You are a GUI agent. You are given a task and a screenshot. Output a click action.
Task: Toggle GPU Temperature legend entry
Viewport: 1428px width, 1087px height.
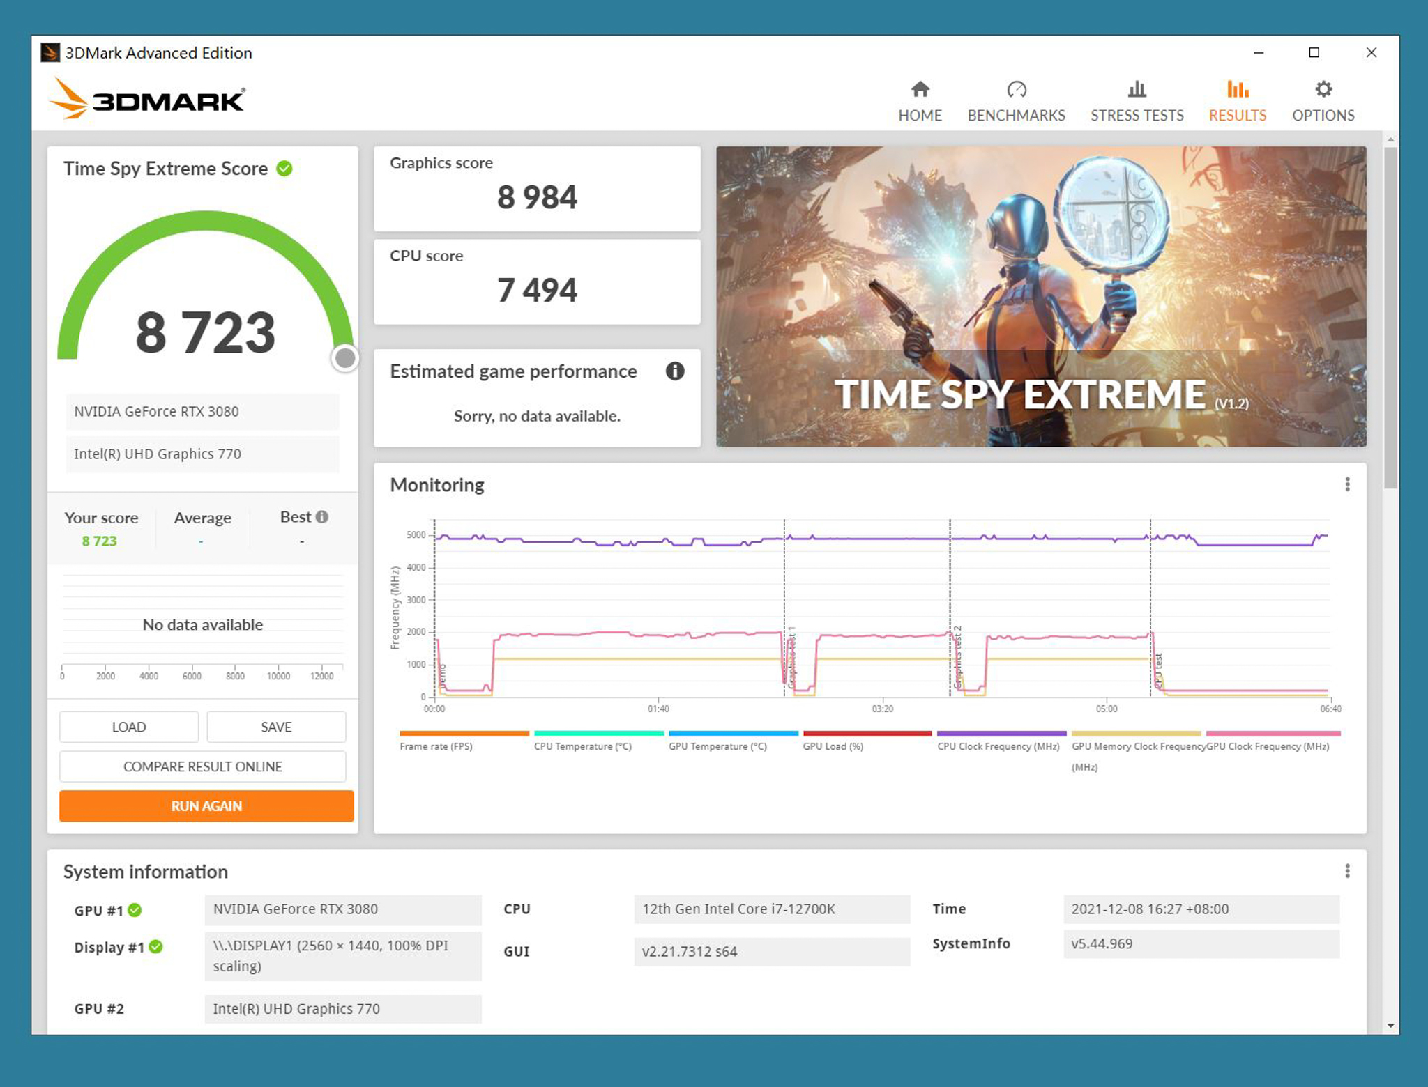point(717,746)
